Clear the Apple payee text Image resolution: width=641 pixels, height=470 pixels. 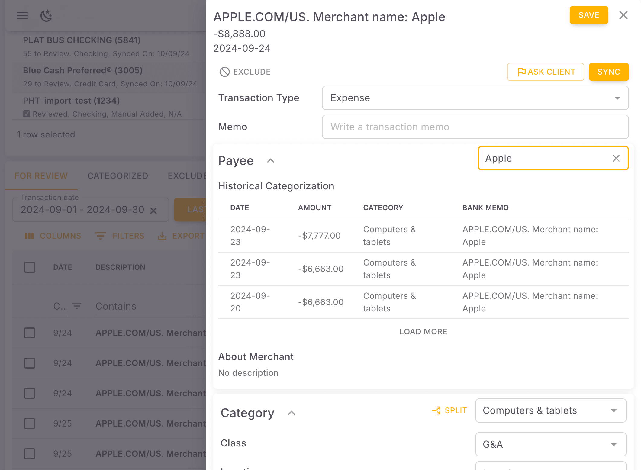pos(616,158)
